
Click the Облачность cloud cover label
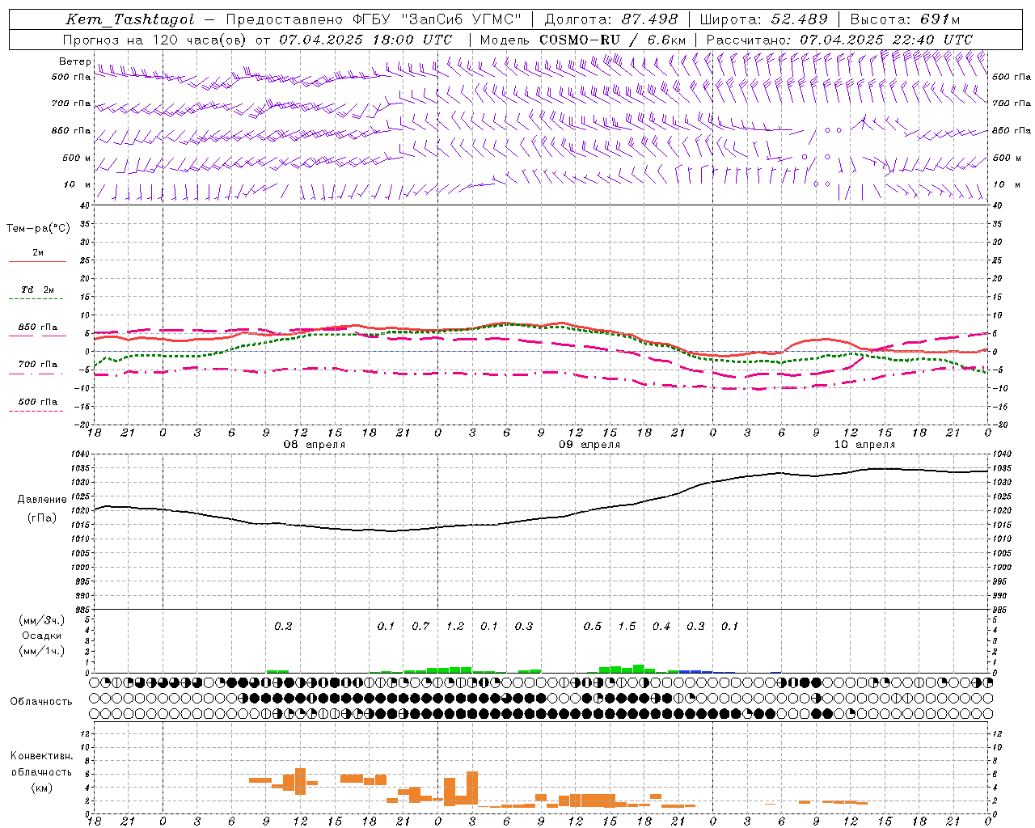(x=41, y=701)
